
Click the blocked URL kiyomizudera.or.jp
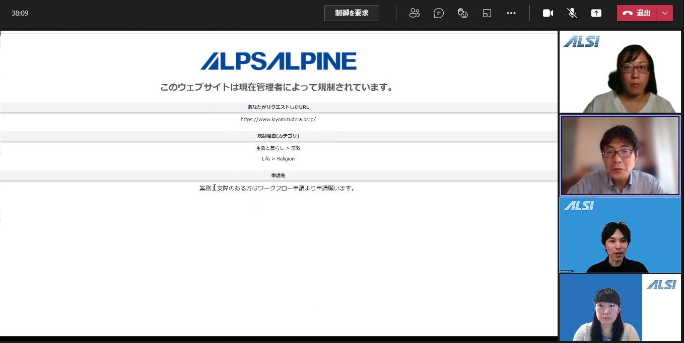pos(278,119)
